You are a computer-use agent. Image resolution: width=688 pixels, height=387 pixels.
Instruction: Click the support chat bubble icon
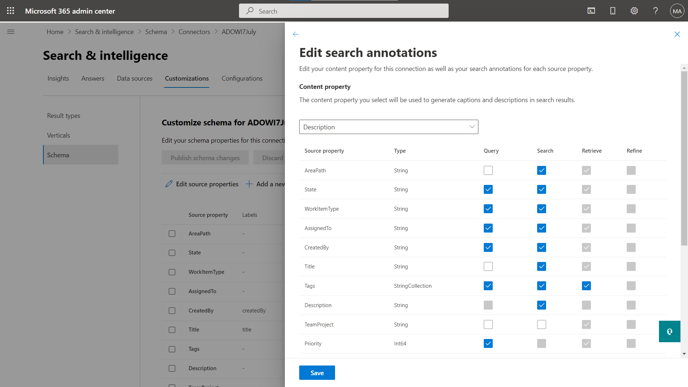coord(670,331)
